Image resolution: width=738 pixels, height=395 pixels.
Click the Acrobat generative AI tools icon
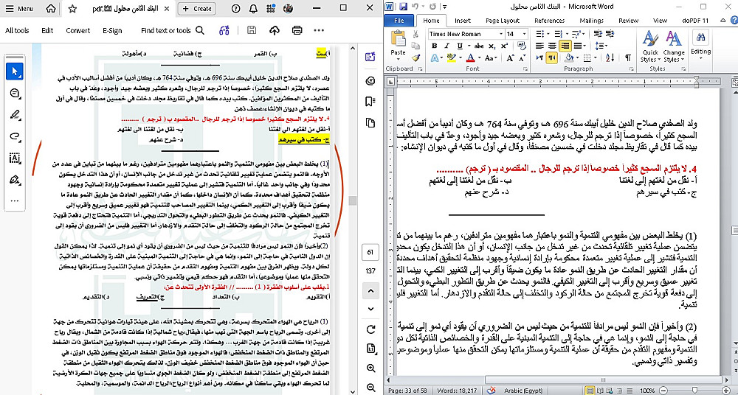(224, 30)
